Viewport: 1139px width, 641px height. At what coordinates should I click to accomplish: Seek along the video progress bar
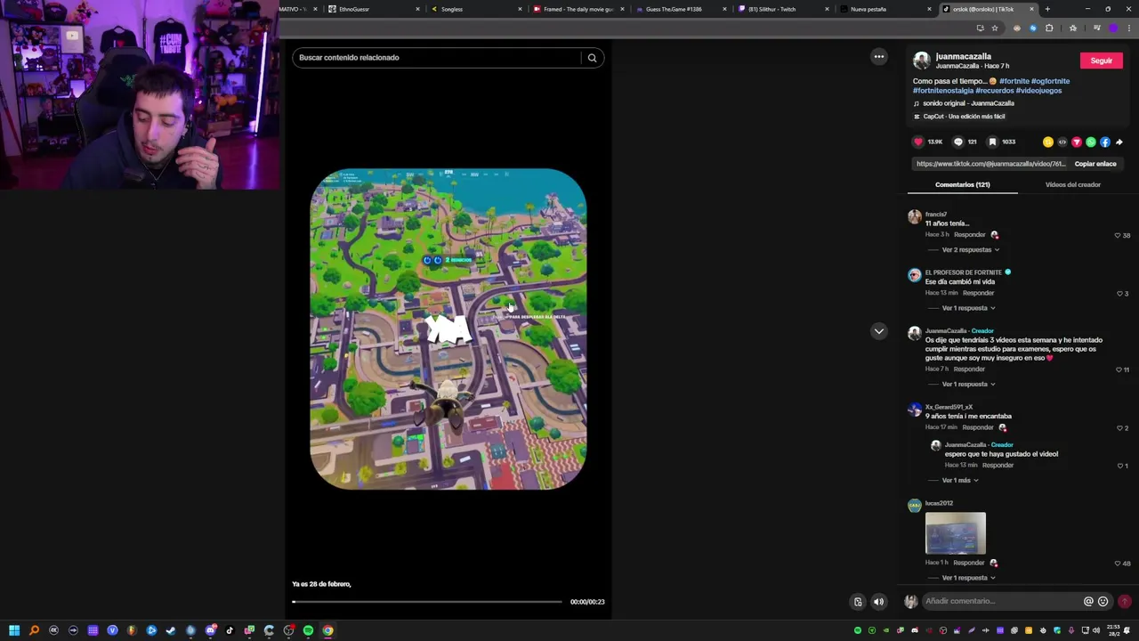click(x=427, y=602)
